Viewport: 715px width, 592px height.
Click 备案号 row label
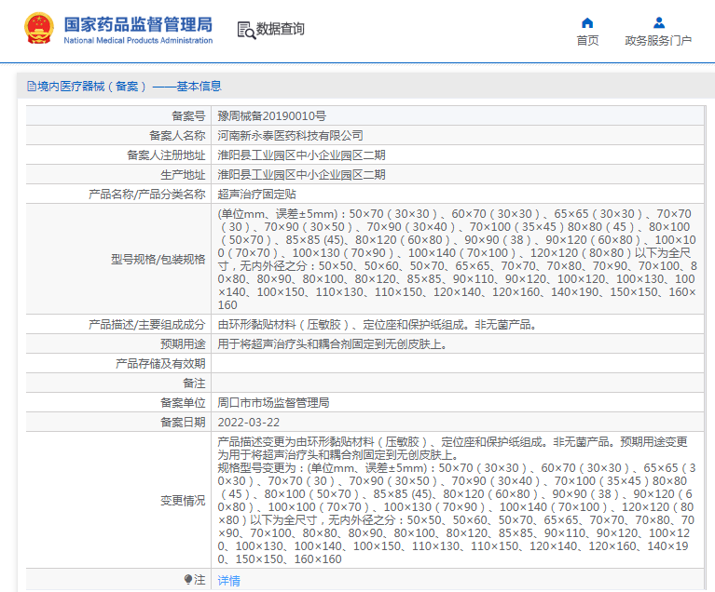point(188,116)
